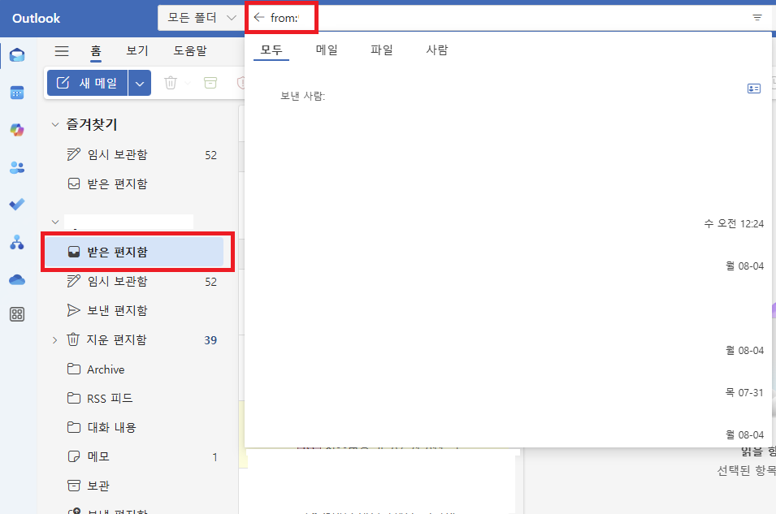Open the People app icon
776x514 pixels.
pos(17,167)
